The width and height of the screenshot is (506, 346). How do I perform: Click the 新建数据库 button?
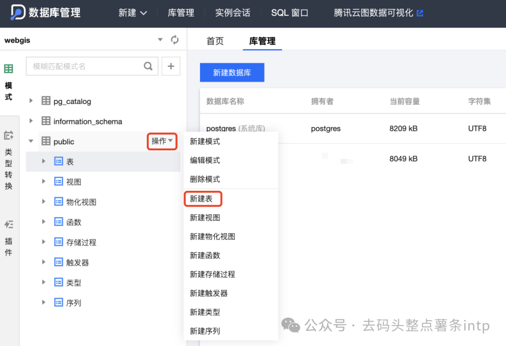pos(232,73)
